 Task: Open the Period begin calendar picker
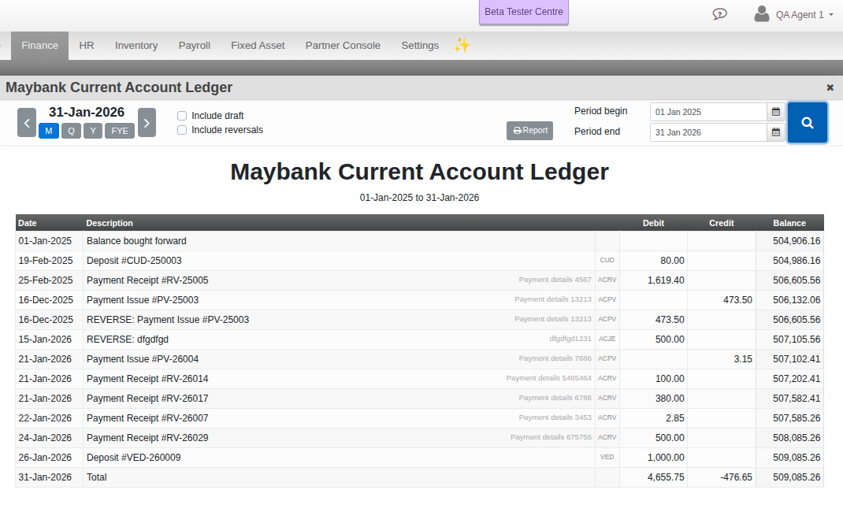(x=776, y=112)
